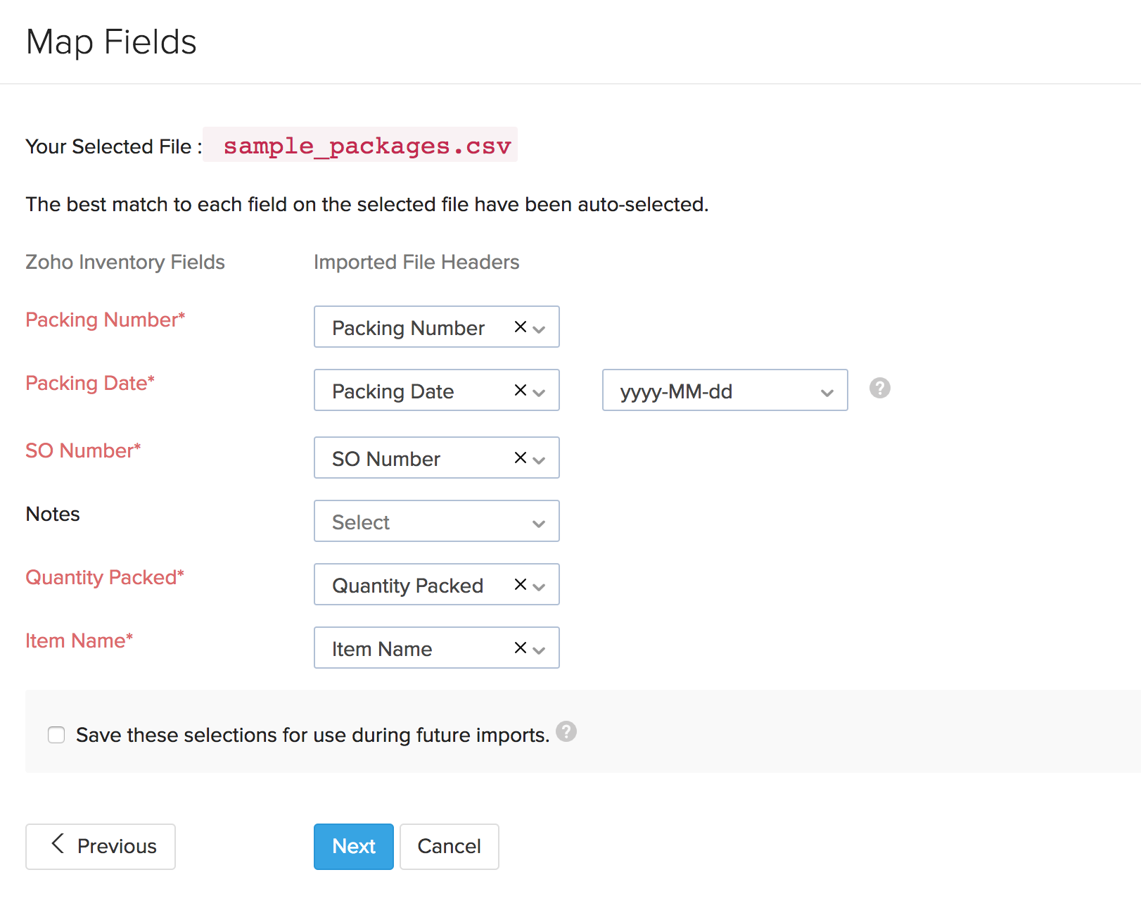Expand the Packing Date header dropdown arrow
This screenshot has height=908, width=1141.
click(x=540, y=392)
